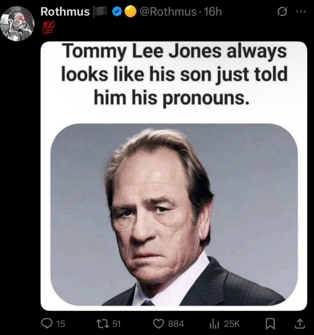Click the like count 884
Image resolution: width=314 pixels, height=335 pixels.
point(176,324)
